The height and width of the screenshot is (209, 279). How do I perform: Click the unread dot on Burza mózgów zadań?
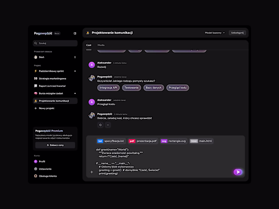tap(75, 93)
